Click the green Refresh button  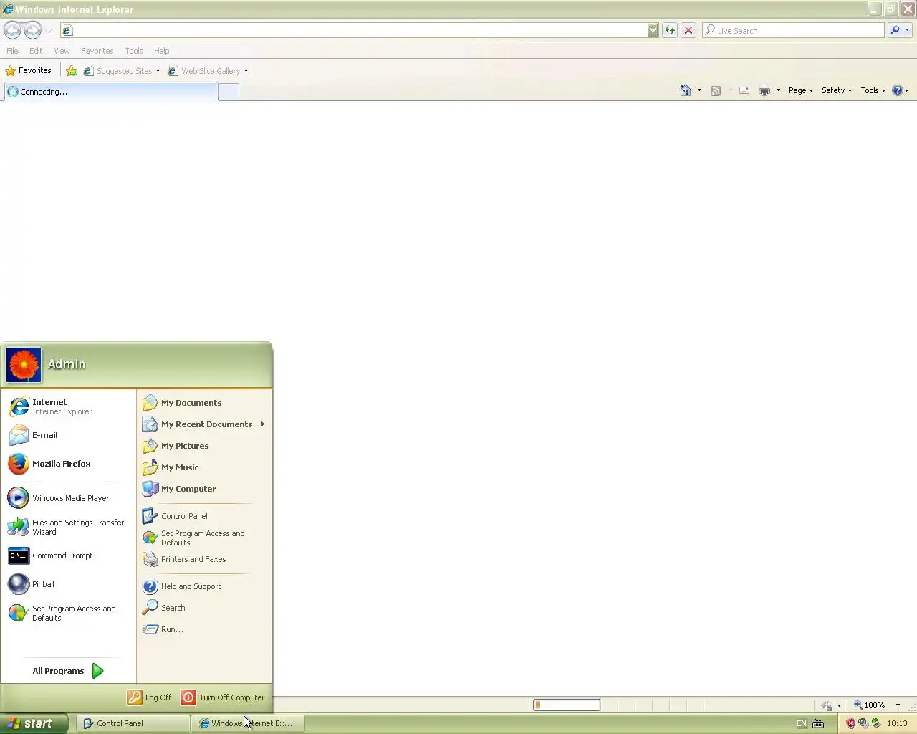670,30
